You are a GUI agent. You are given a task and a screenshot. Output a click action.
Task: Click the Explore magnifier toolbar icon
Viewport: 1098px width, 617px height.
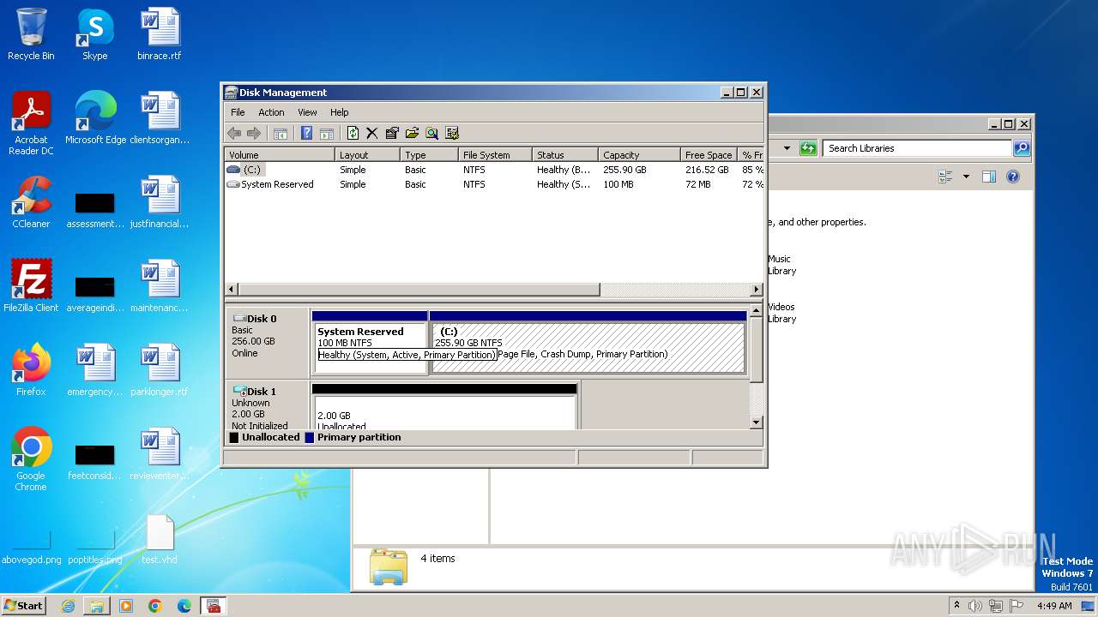coord(431,133)
